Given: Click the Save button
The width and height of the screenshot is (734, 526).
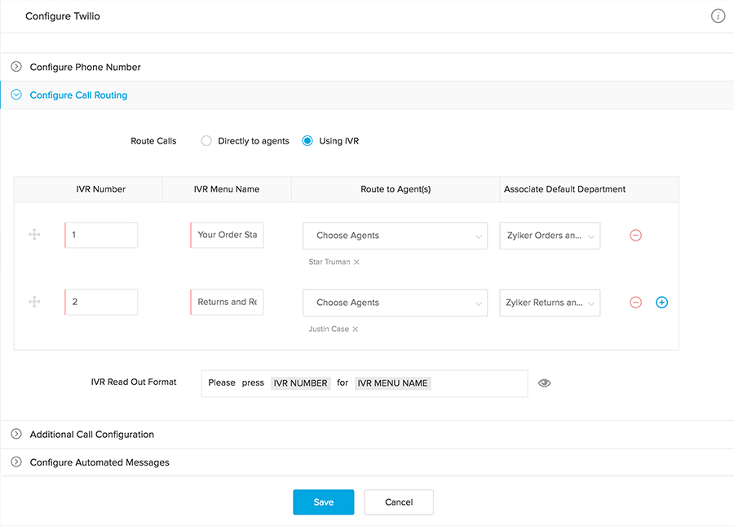Looking at the screenshot, I should click(x=323, y=502).
